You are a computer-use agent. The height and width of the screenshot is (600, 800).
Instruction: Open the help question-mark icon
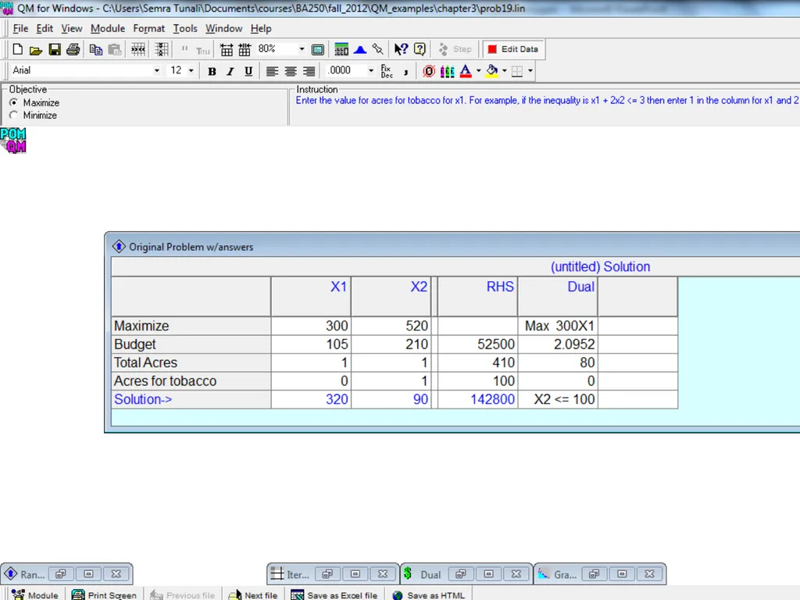point(420,49)
